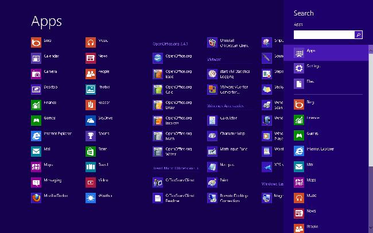Open Character Map
Screen dimensions: 373x233
tap(212, 136)
